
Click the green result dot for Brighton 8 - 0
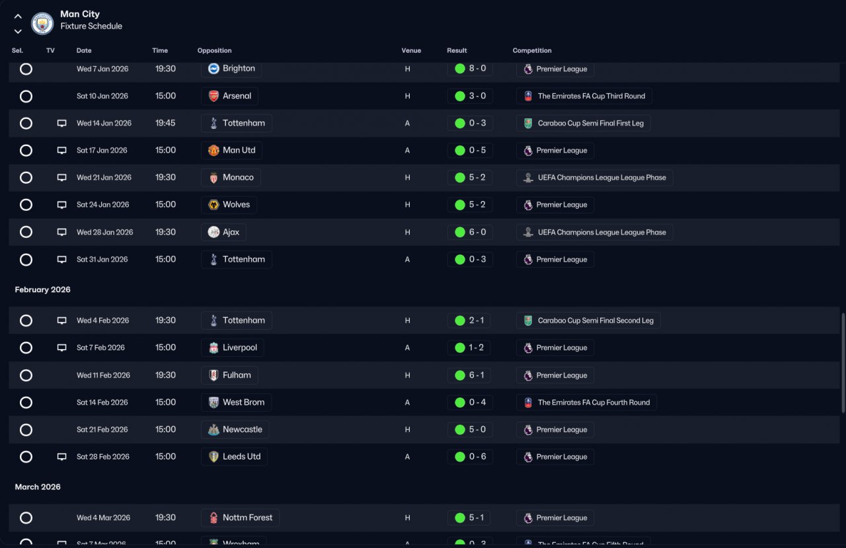tap(460, 69)
